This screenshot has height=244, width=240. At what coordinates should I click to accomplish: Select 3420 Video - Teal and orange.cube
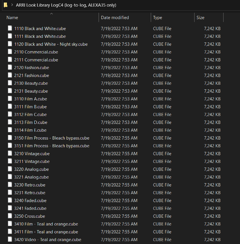pos(48,240)
